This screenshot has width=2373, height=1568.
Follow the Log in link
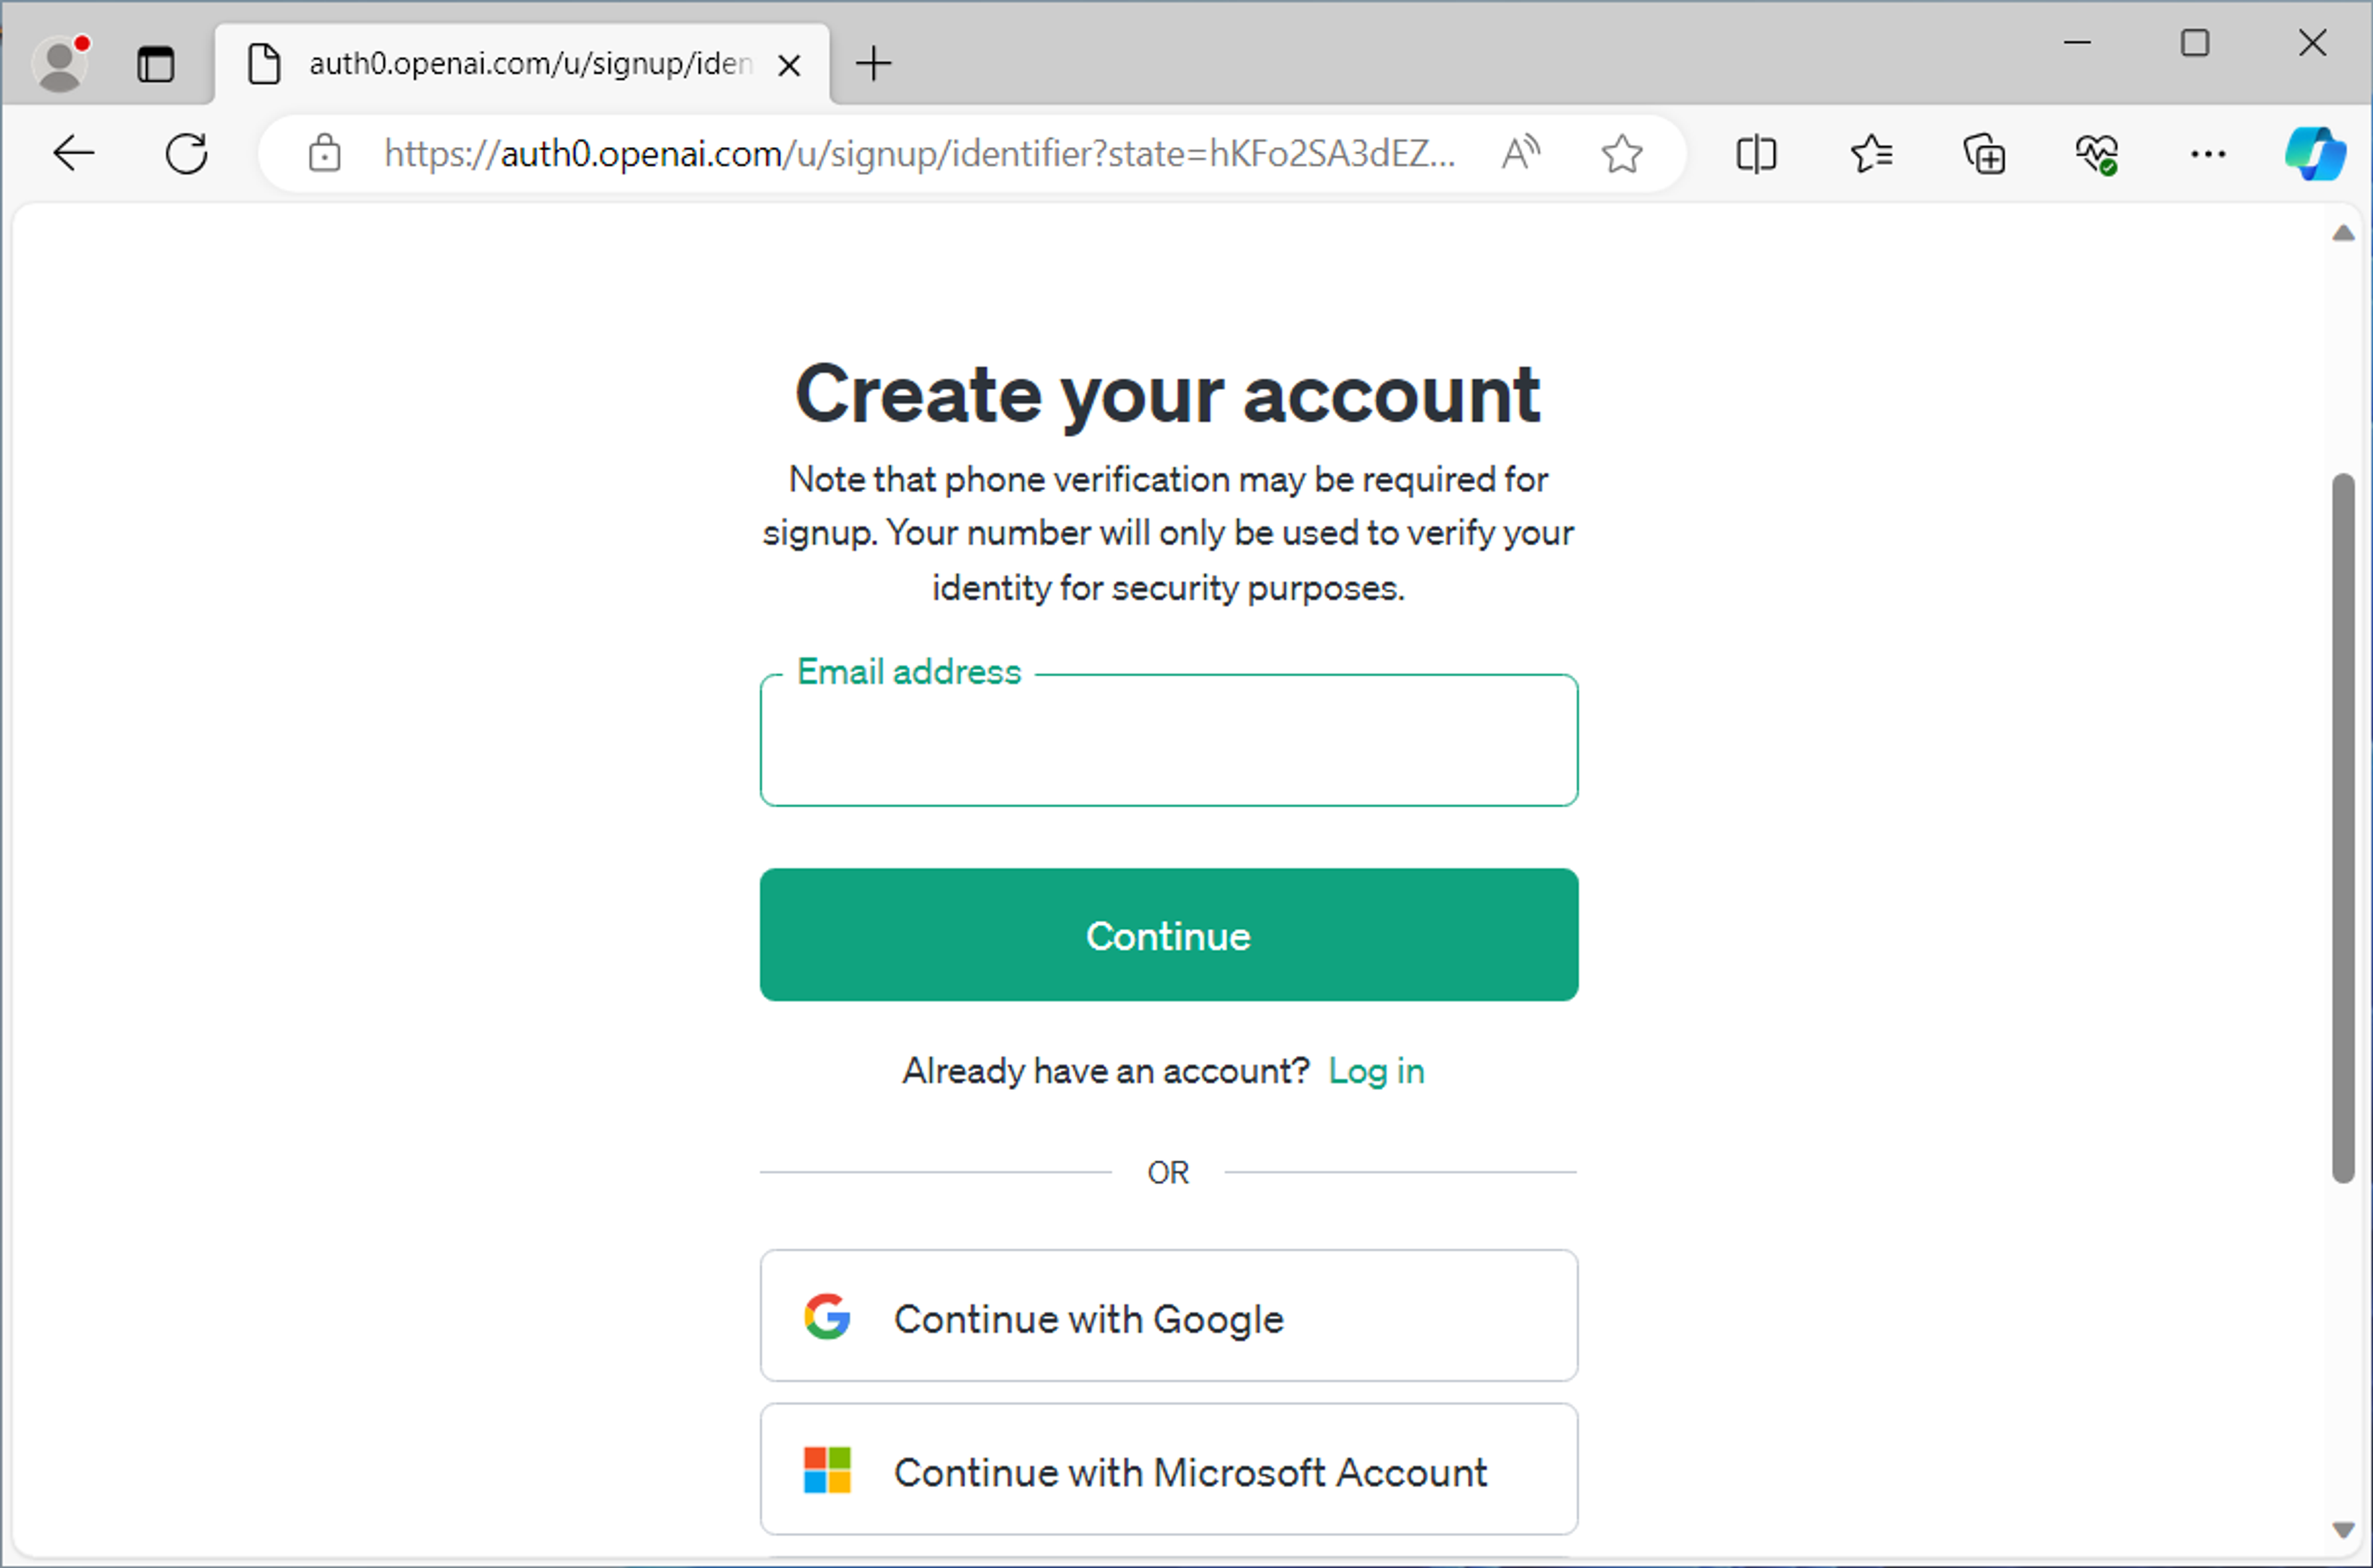[x=1376, y=1072]
